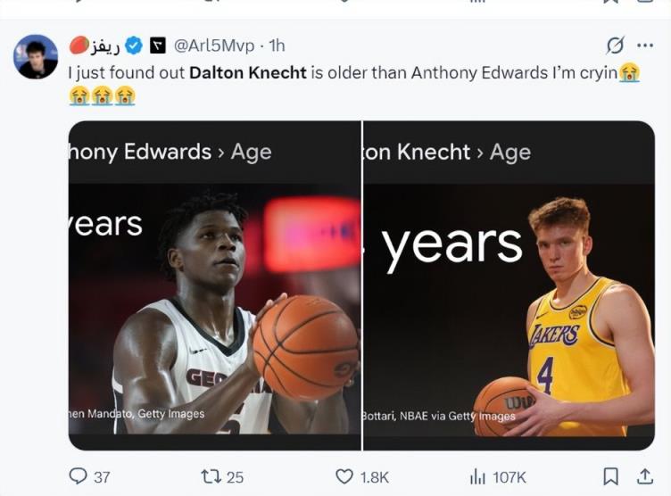Open the @Arl5Mvp handle link
Screen dimensions: 671x496
click(x=212, y=45)
